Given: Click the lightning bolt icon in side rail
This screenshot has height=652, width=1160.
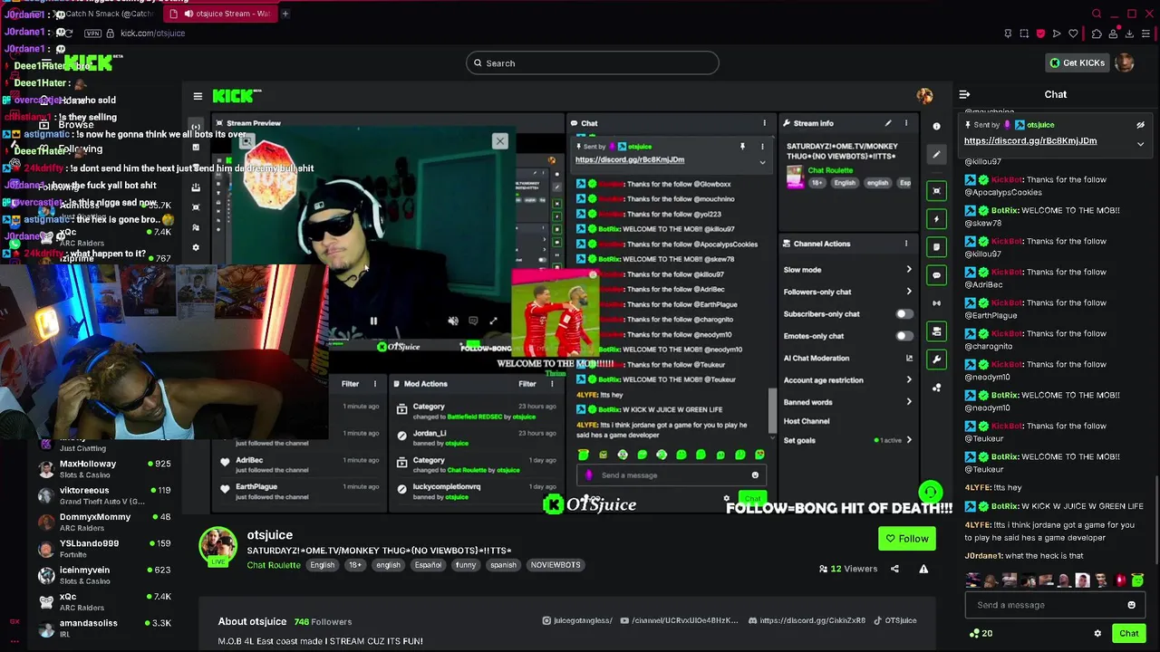Looking at the screenshot, I should coord(937,219).
